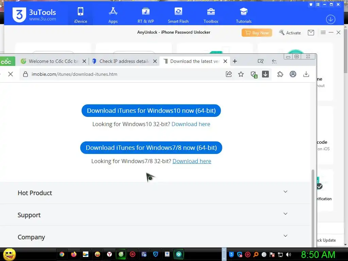Click Download here link for Windows10 32-bit
This screenshot has height=261, width=348.
pyautogui.click(x=191, y=124)
